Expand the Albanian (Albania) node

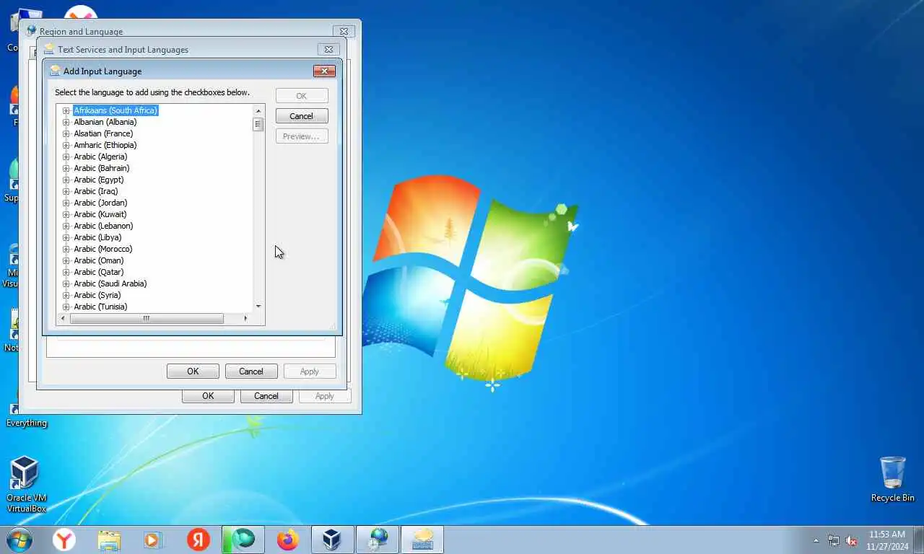[66, 122]
